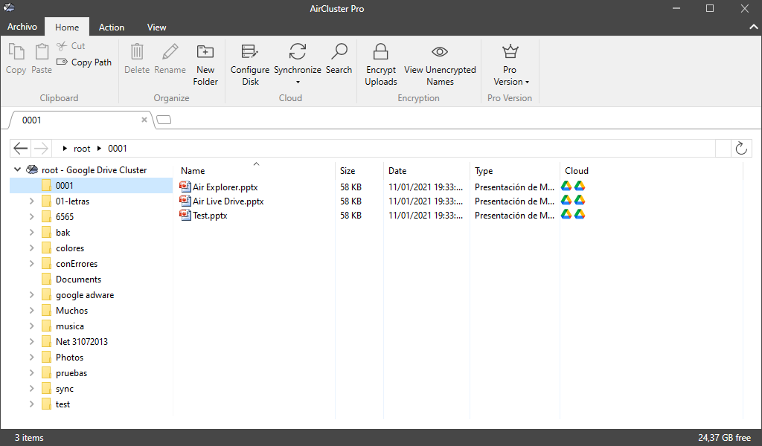Click first Google Drive icon for Test.pptx
This screenshot has width=762, height=446.
coord(566,215)
